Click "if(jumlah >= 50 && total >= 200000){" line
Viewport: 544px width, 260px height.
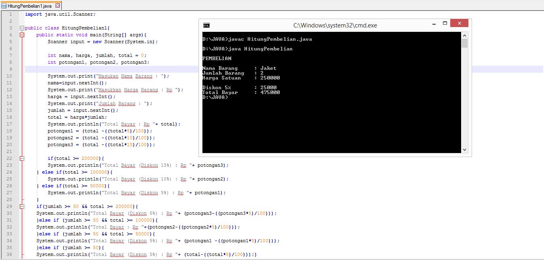[x=87, y=207]
